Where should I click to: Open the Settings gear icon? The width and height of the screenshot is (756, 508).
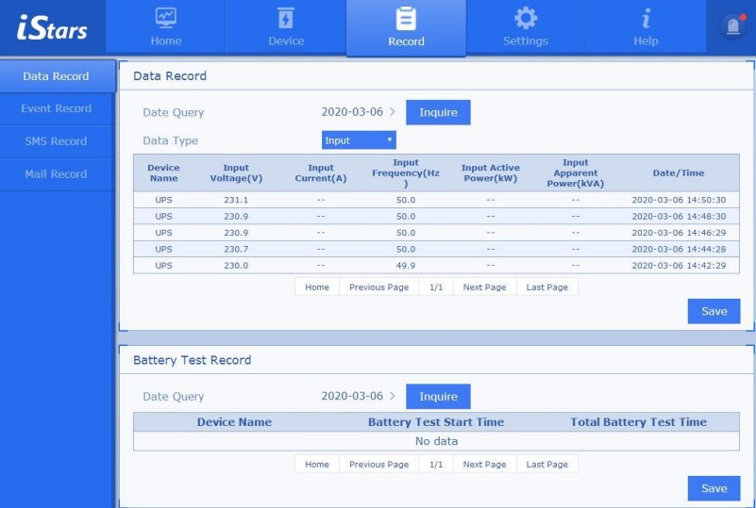pos(525,18)
